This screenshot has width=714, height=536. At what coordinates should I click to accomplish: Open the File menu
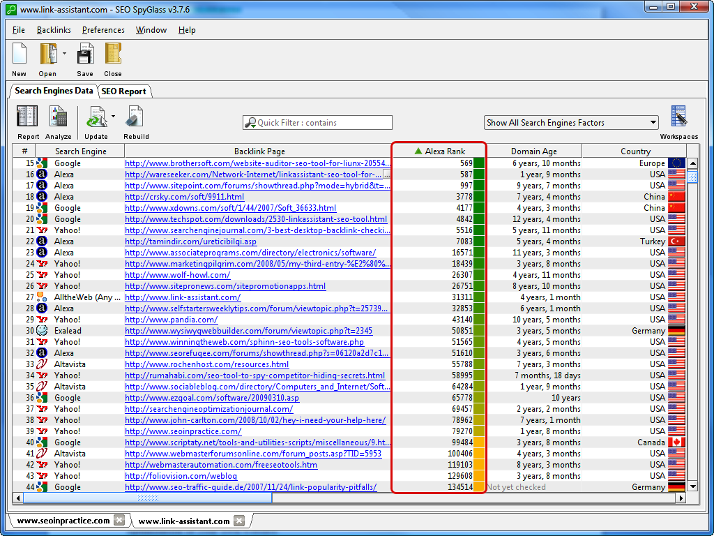(19, 30)
